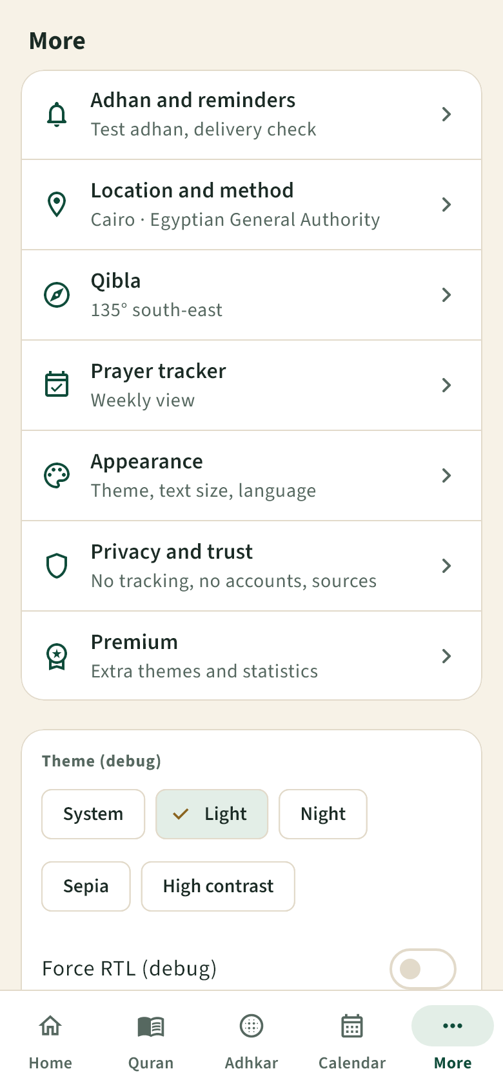Viewport: 503px width, 1089px height.
Task: Tap the Privacy and trust shield icon
Action: tap(57, 566)
